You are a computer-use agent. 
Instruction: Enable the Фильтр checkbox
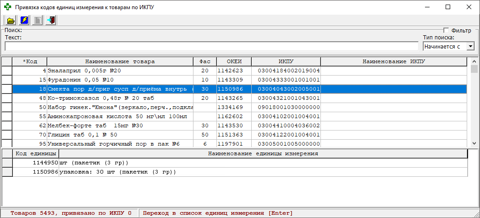tap(446, 31)
